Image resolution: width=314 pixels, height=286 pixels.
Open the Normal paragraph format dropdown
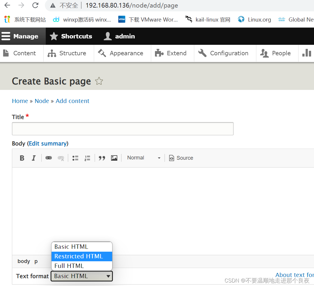click(x=143, y=158)
